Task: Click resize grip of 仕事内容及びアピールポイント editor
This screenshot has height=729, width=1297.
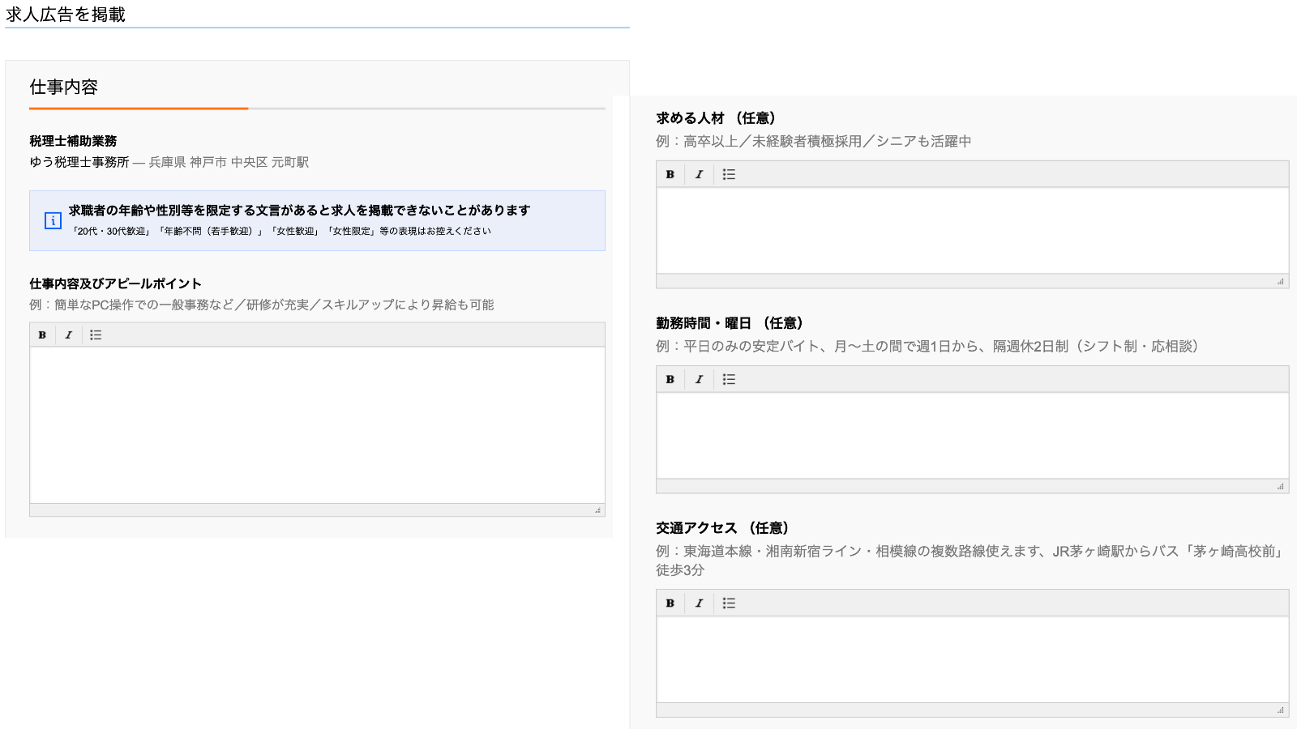Action: (597, 510)
